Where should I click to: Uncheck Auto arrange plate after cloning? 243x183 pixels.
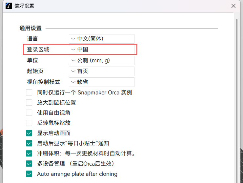[29, 174]
